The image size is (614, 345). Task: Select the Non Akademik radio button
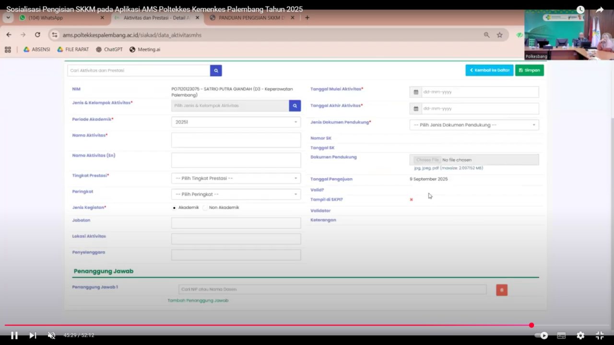205,208
